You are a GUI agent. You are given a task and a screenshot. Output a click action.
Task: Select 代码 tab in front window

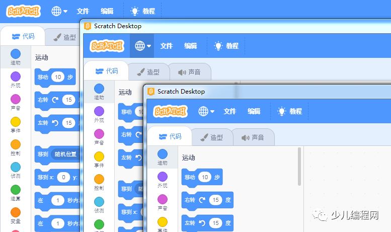(170, 136)
